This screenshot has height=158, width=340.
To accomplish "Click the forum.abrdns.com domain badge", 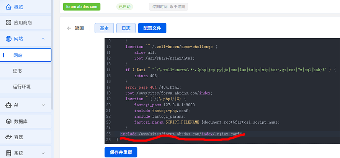I will (82, 7).
